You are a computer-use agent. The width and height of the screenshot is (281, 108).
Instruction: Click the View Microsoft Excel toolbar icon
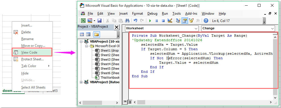point(83,21)
